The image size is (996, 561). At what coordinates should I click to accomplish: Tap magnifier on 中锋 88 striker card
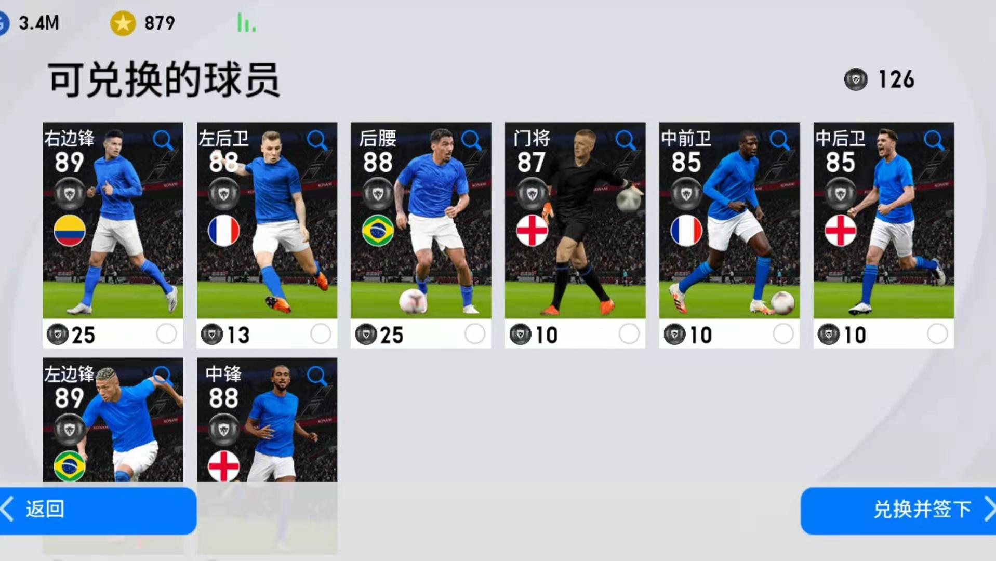(x=317, y=376)
